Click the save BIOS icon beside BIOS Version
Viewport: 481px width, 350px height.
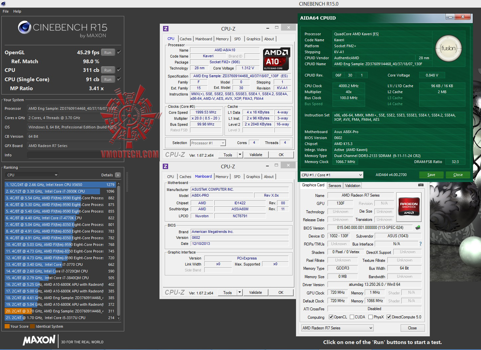point(418,228)
